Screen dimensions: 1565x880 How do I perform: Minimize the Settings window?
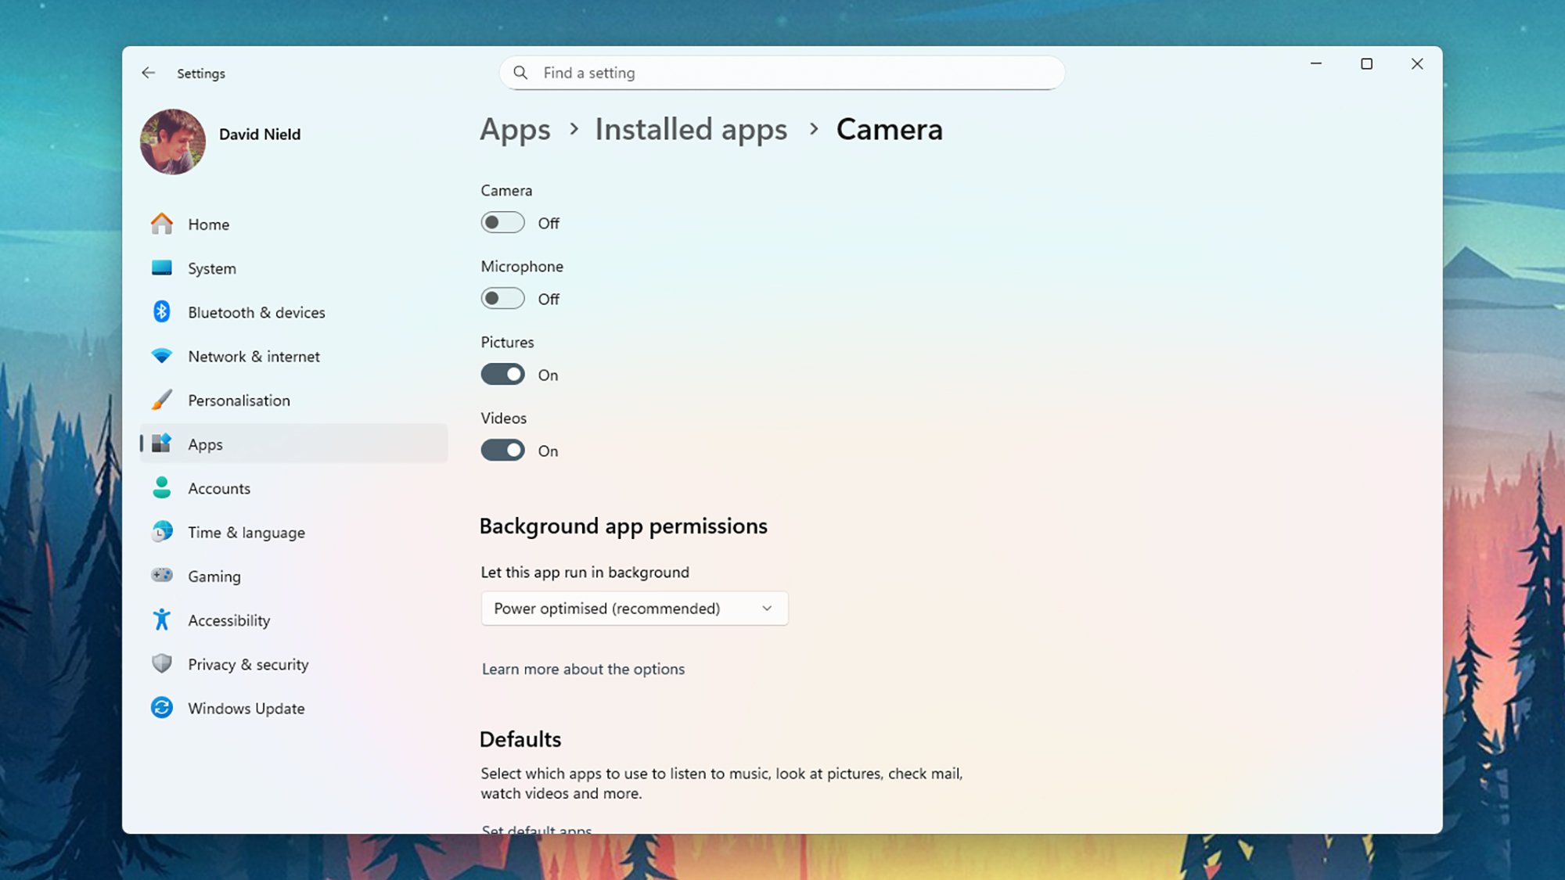pos(1316,64)
